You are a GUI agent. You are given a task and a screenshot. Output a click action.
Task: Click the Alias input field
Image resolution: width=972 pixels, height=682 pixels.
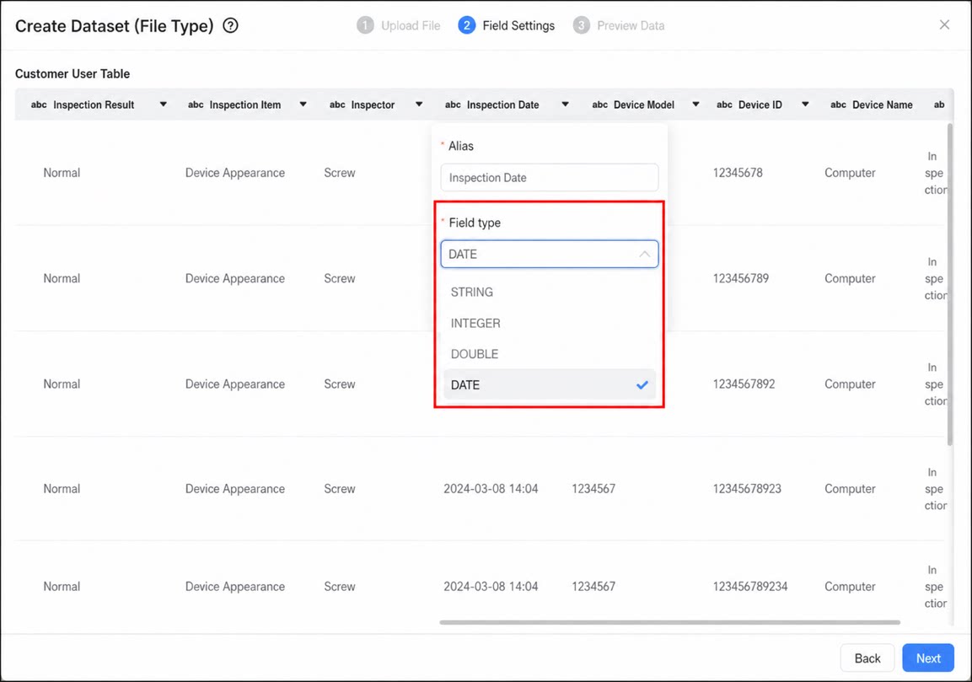pos(550,178)
